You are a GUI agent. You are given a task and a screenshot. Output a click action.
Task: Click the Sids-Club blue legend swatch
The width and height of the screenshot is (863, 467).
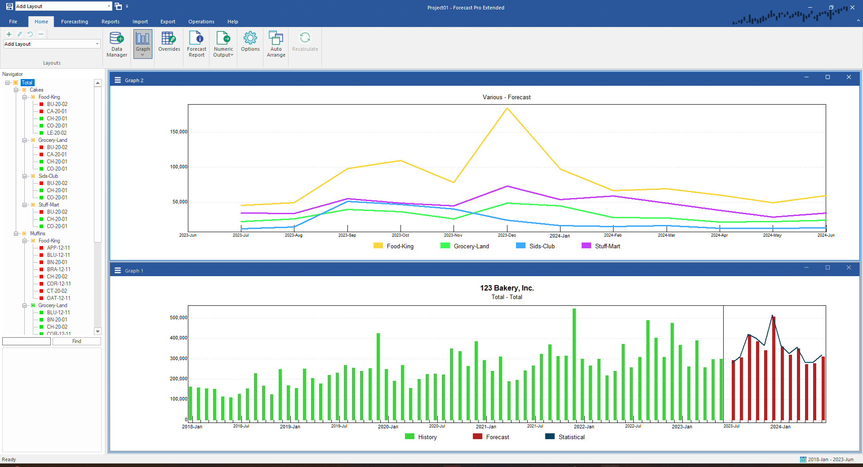click(520, 246)
